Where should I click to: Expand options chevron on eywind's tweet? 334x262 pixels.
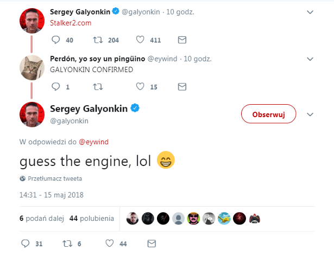pos(310,58)
